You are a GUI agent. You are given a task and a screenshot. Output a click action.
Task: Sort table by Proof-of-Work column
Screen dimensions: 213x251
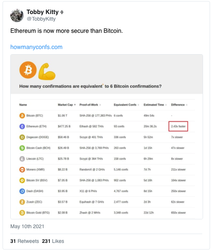click(90, 105)
